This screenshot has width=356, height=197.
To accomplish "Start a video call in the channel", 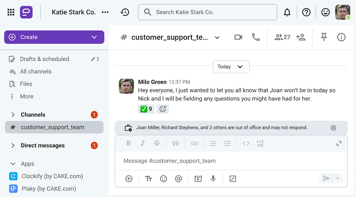I will pyautogui.click(x=238, y=37).
